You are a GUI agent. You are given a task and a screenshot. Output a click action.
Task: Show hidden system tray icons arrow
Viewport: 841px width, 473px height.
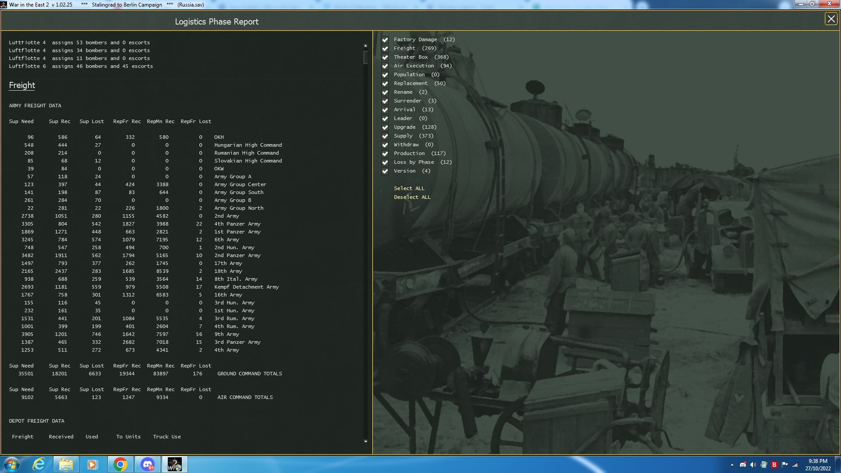(732, 465)
